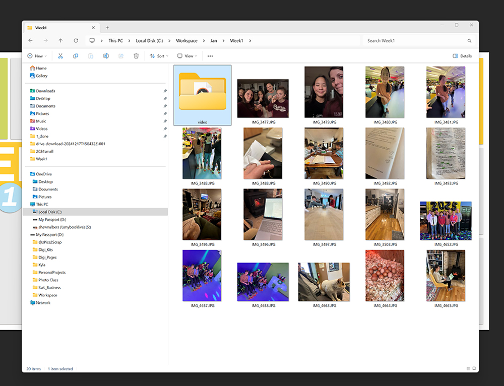This screenshot has width=504, height=386.
Task: Select Network in navigation pane
Action: [40, 303]
